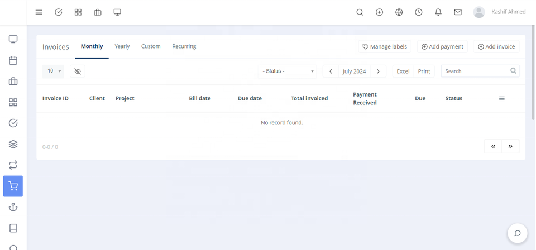Click the invoice Search input field
This screenshot has width=536, height=250.
tap(476, 71)
